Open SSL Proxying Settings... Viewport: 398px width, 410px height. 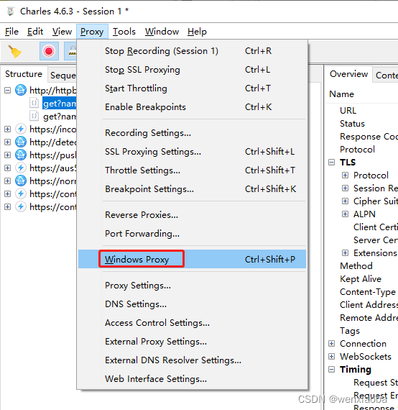pyautogui.click(x=192, y=152)
